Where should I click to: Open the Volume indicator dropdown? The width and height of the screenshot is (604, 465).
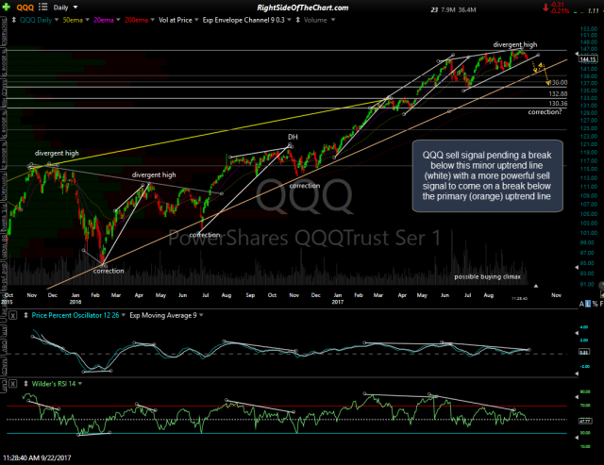pos(333,20)
